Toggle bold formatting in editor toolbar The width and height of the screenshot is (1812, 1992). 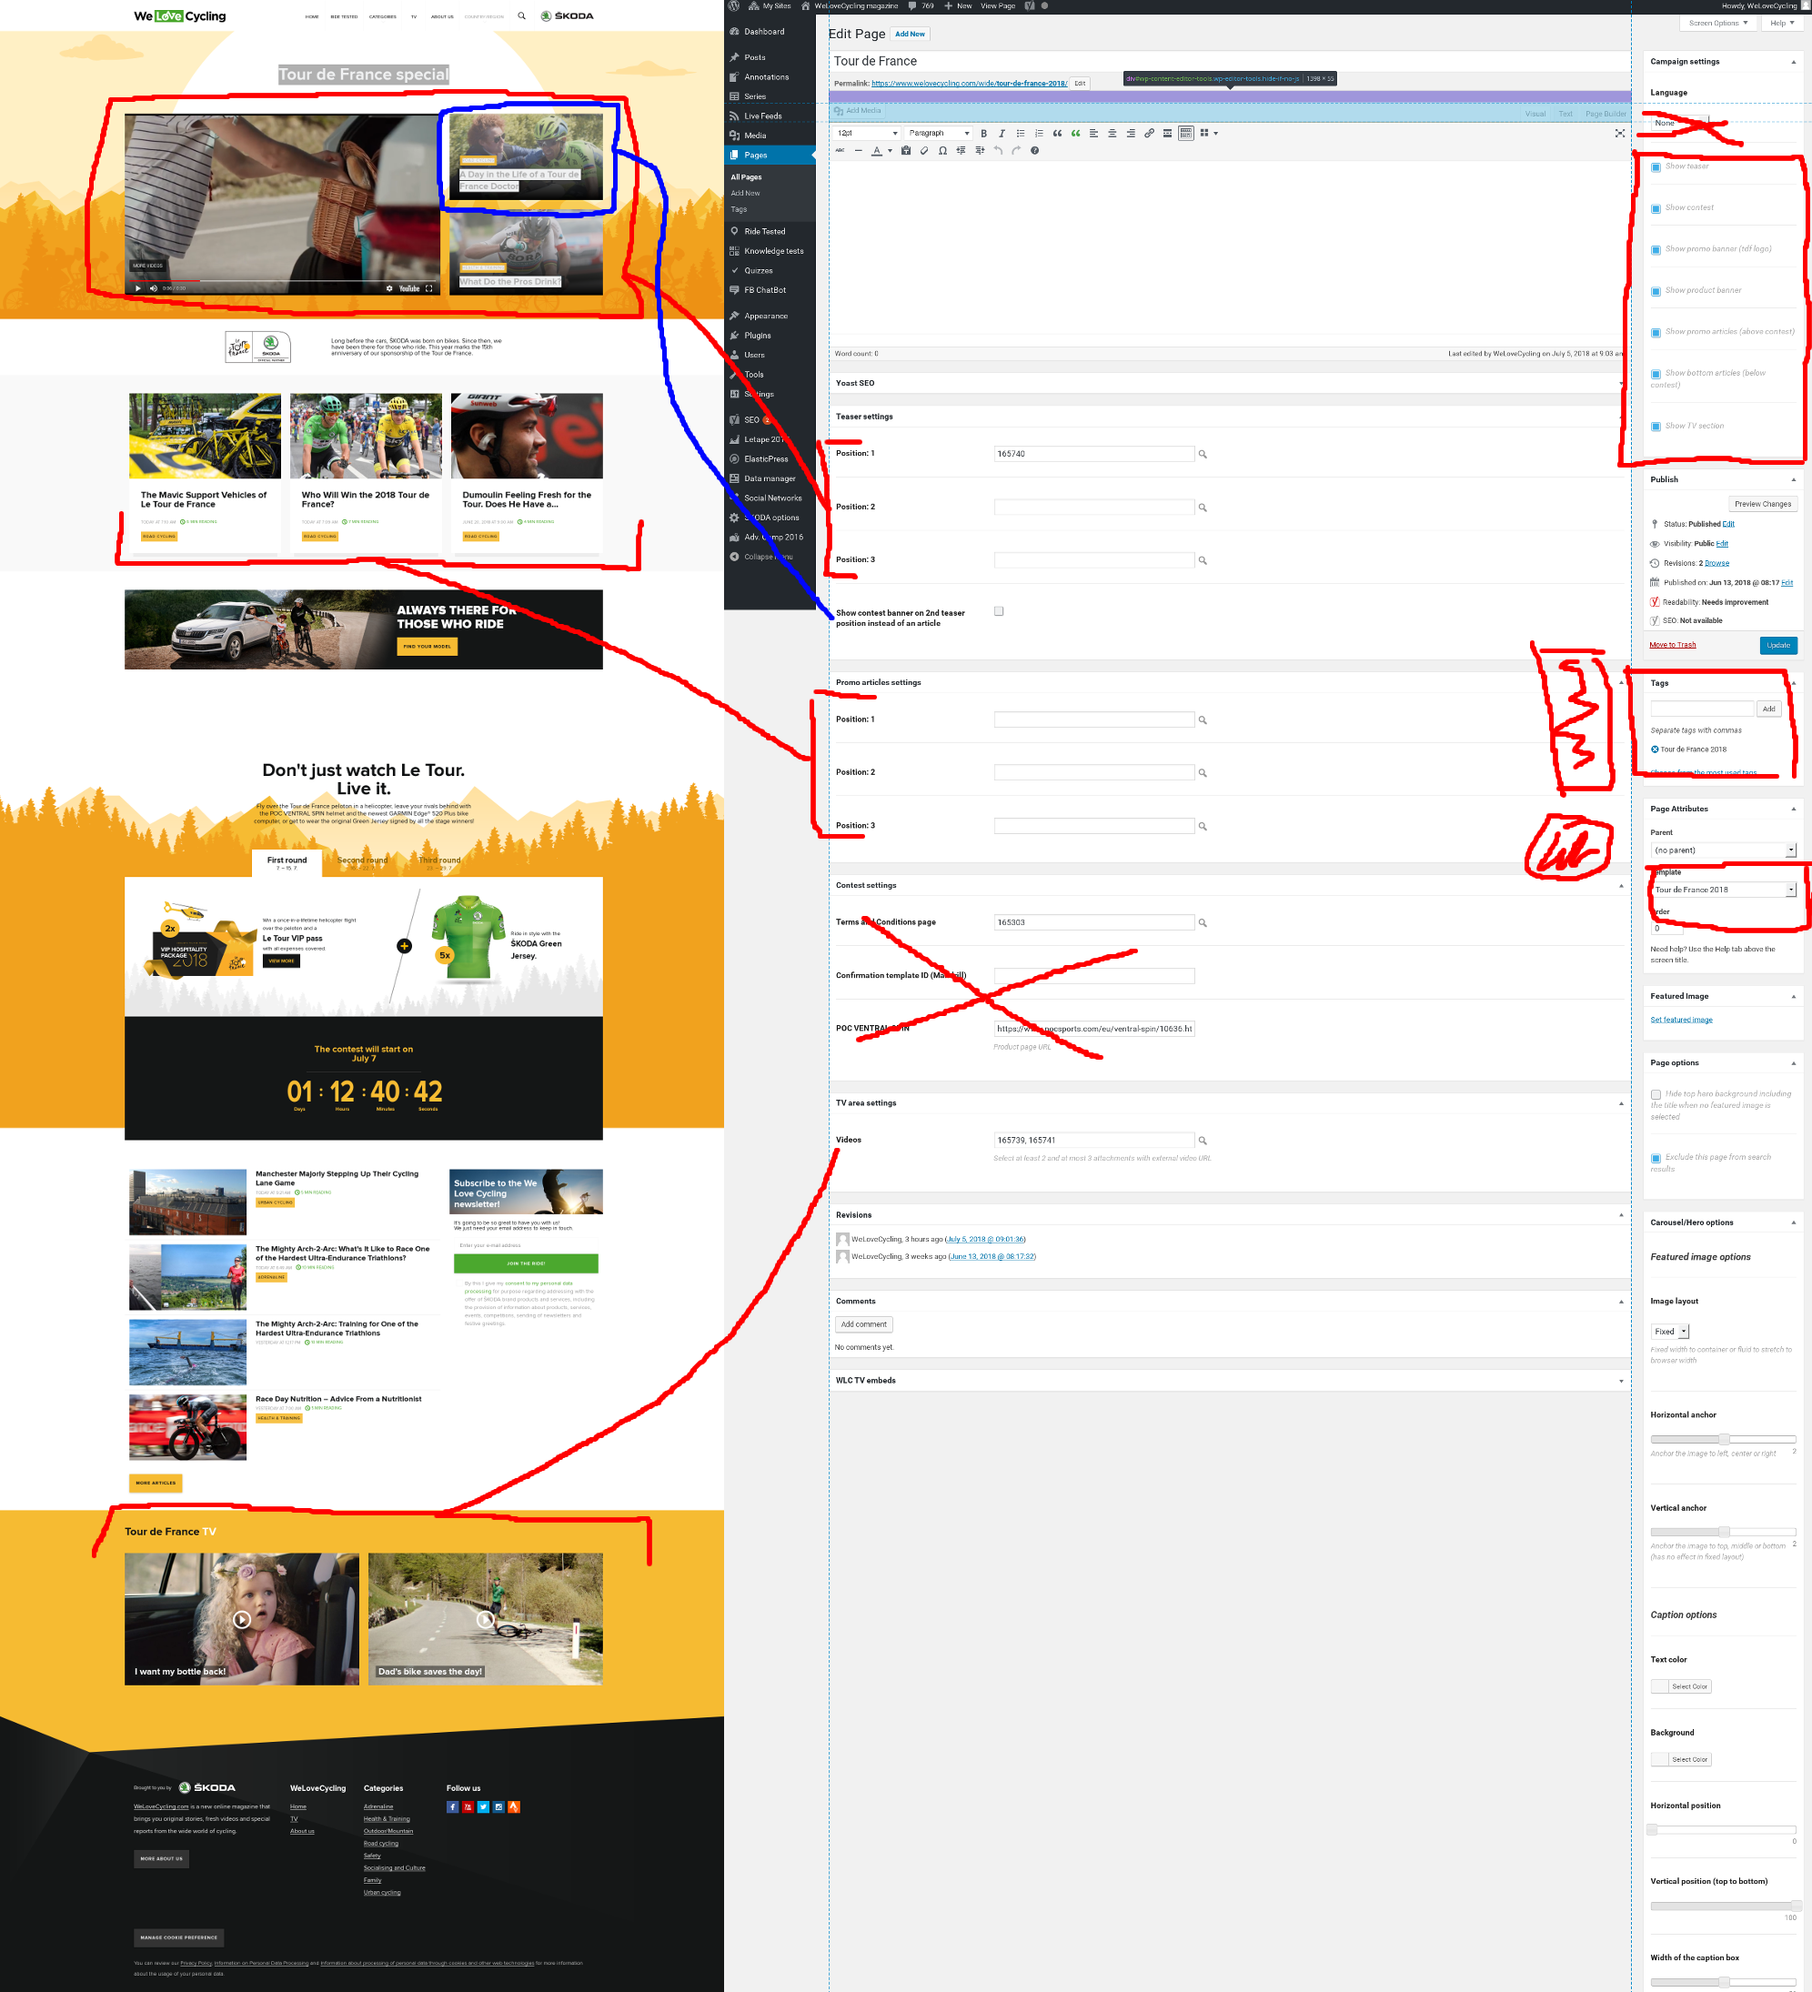point(983,134)
